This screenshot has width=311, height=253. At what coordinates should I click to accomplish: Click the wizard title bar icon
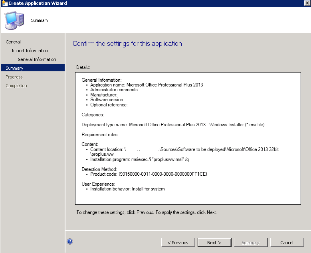coord(4,3)
